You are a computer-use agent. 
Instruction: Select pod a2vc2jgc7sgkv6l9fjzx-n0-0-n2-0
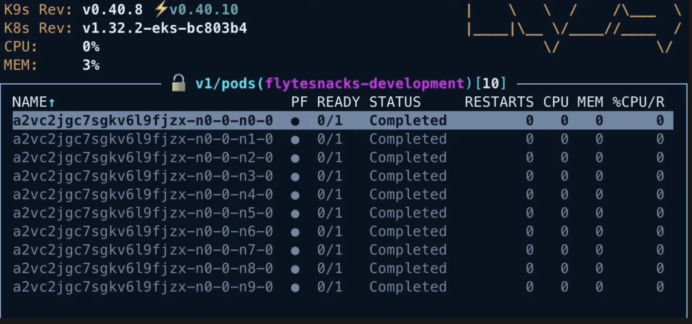(343, 158)
